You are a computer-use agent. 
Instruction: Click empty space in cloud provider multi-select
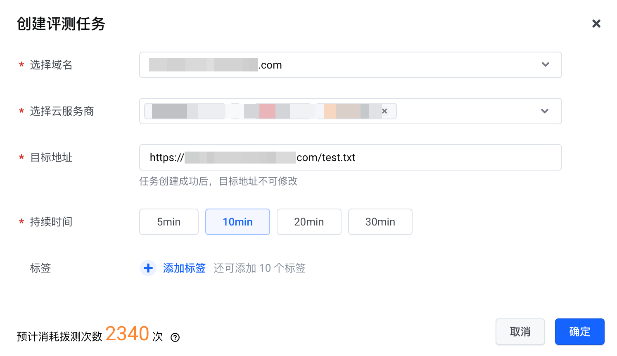coord(467,111)
